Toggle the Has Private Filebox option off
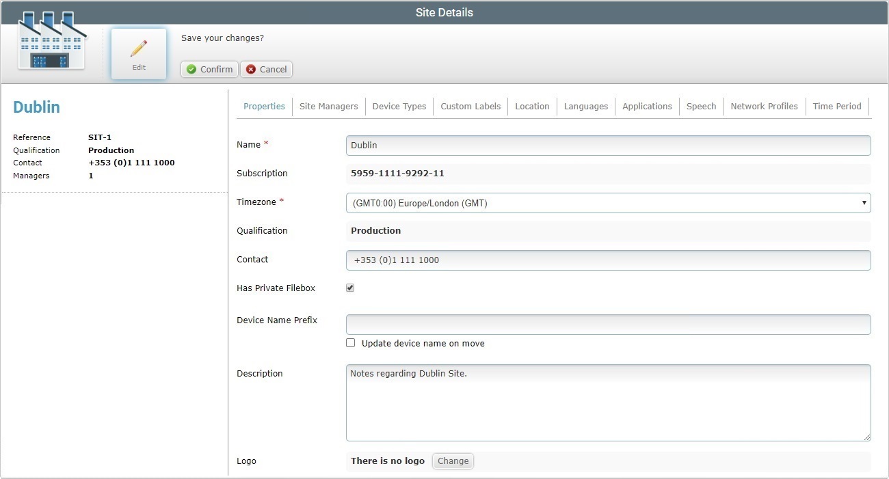889x479 pixels. (x=349, y=287)
